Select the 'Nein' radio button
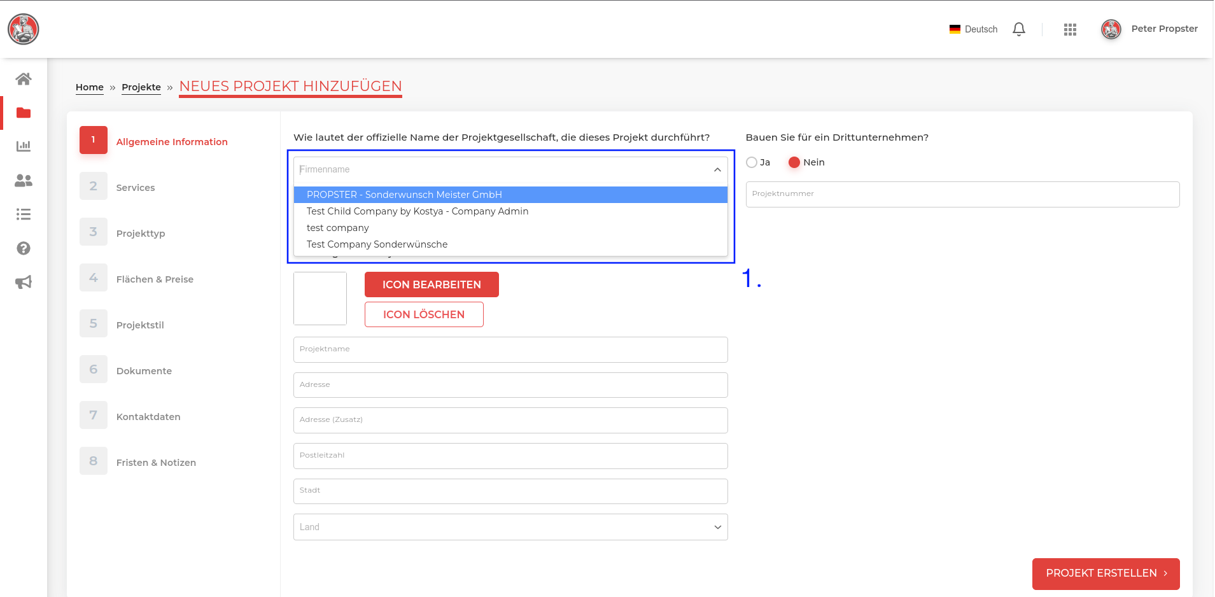Screen dimensions: 1215x597 click(794, 162)
